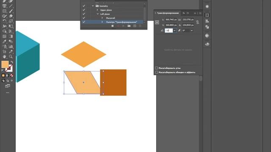The width and height of the screenshot is (271, 152).
Task: Select the Artboard tool
Action: point(5,52)
